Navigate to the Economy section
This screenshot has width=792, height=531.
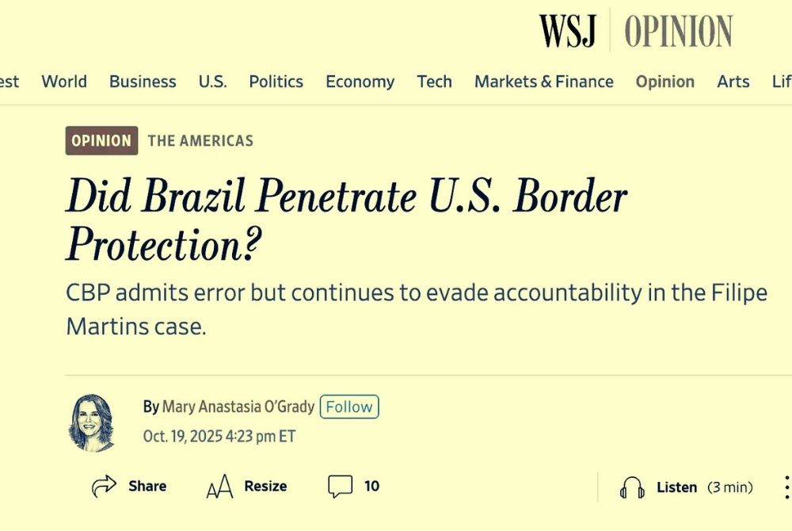click(x=360, y=82)
